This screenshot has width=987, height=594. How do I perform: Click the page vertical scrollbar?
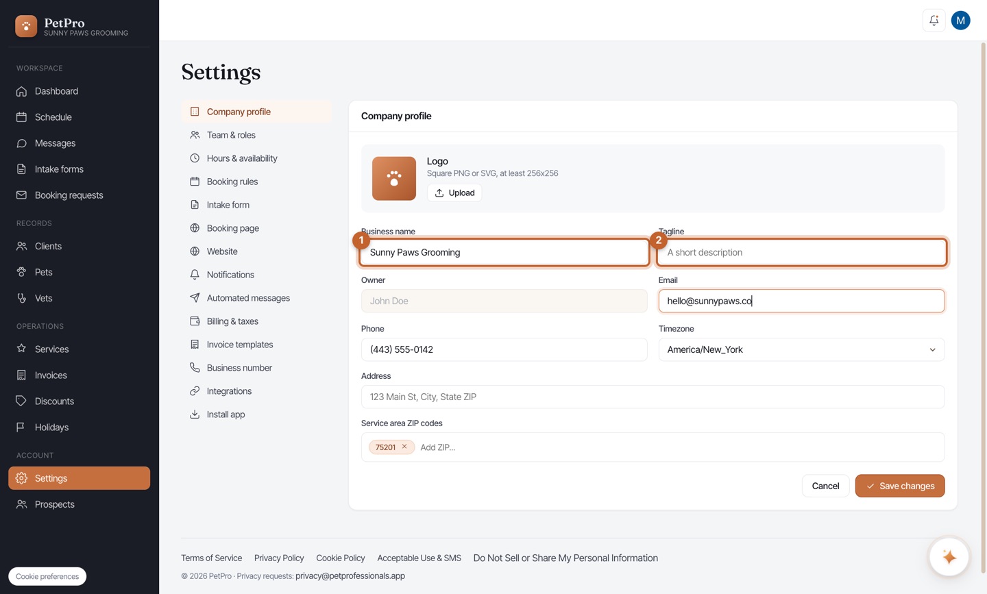(983, 307)
